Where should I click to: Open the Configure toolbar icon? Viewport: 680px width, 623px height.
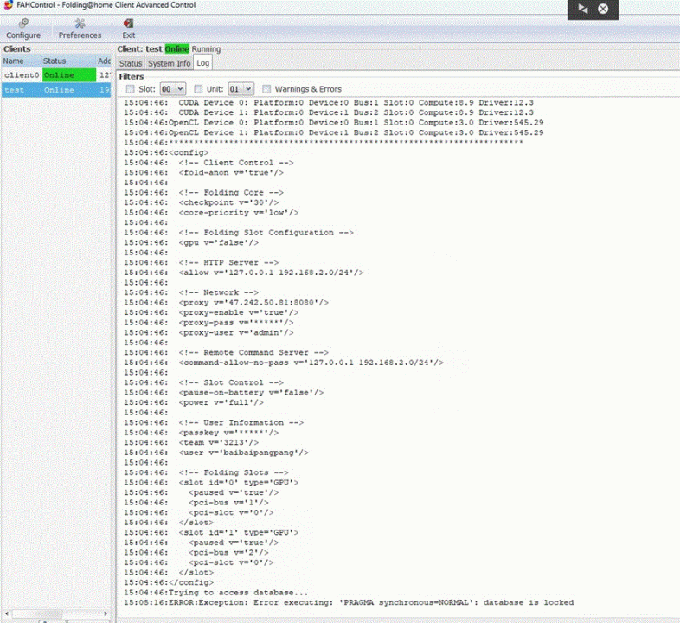click(x=23, y=29)
